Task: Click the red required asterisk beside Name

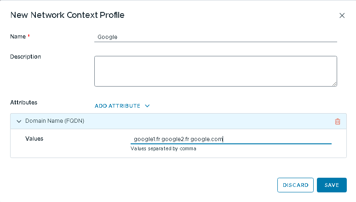Action: click(29, 36)
